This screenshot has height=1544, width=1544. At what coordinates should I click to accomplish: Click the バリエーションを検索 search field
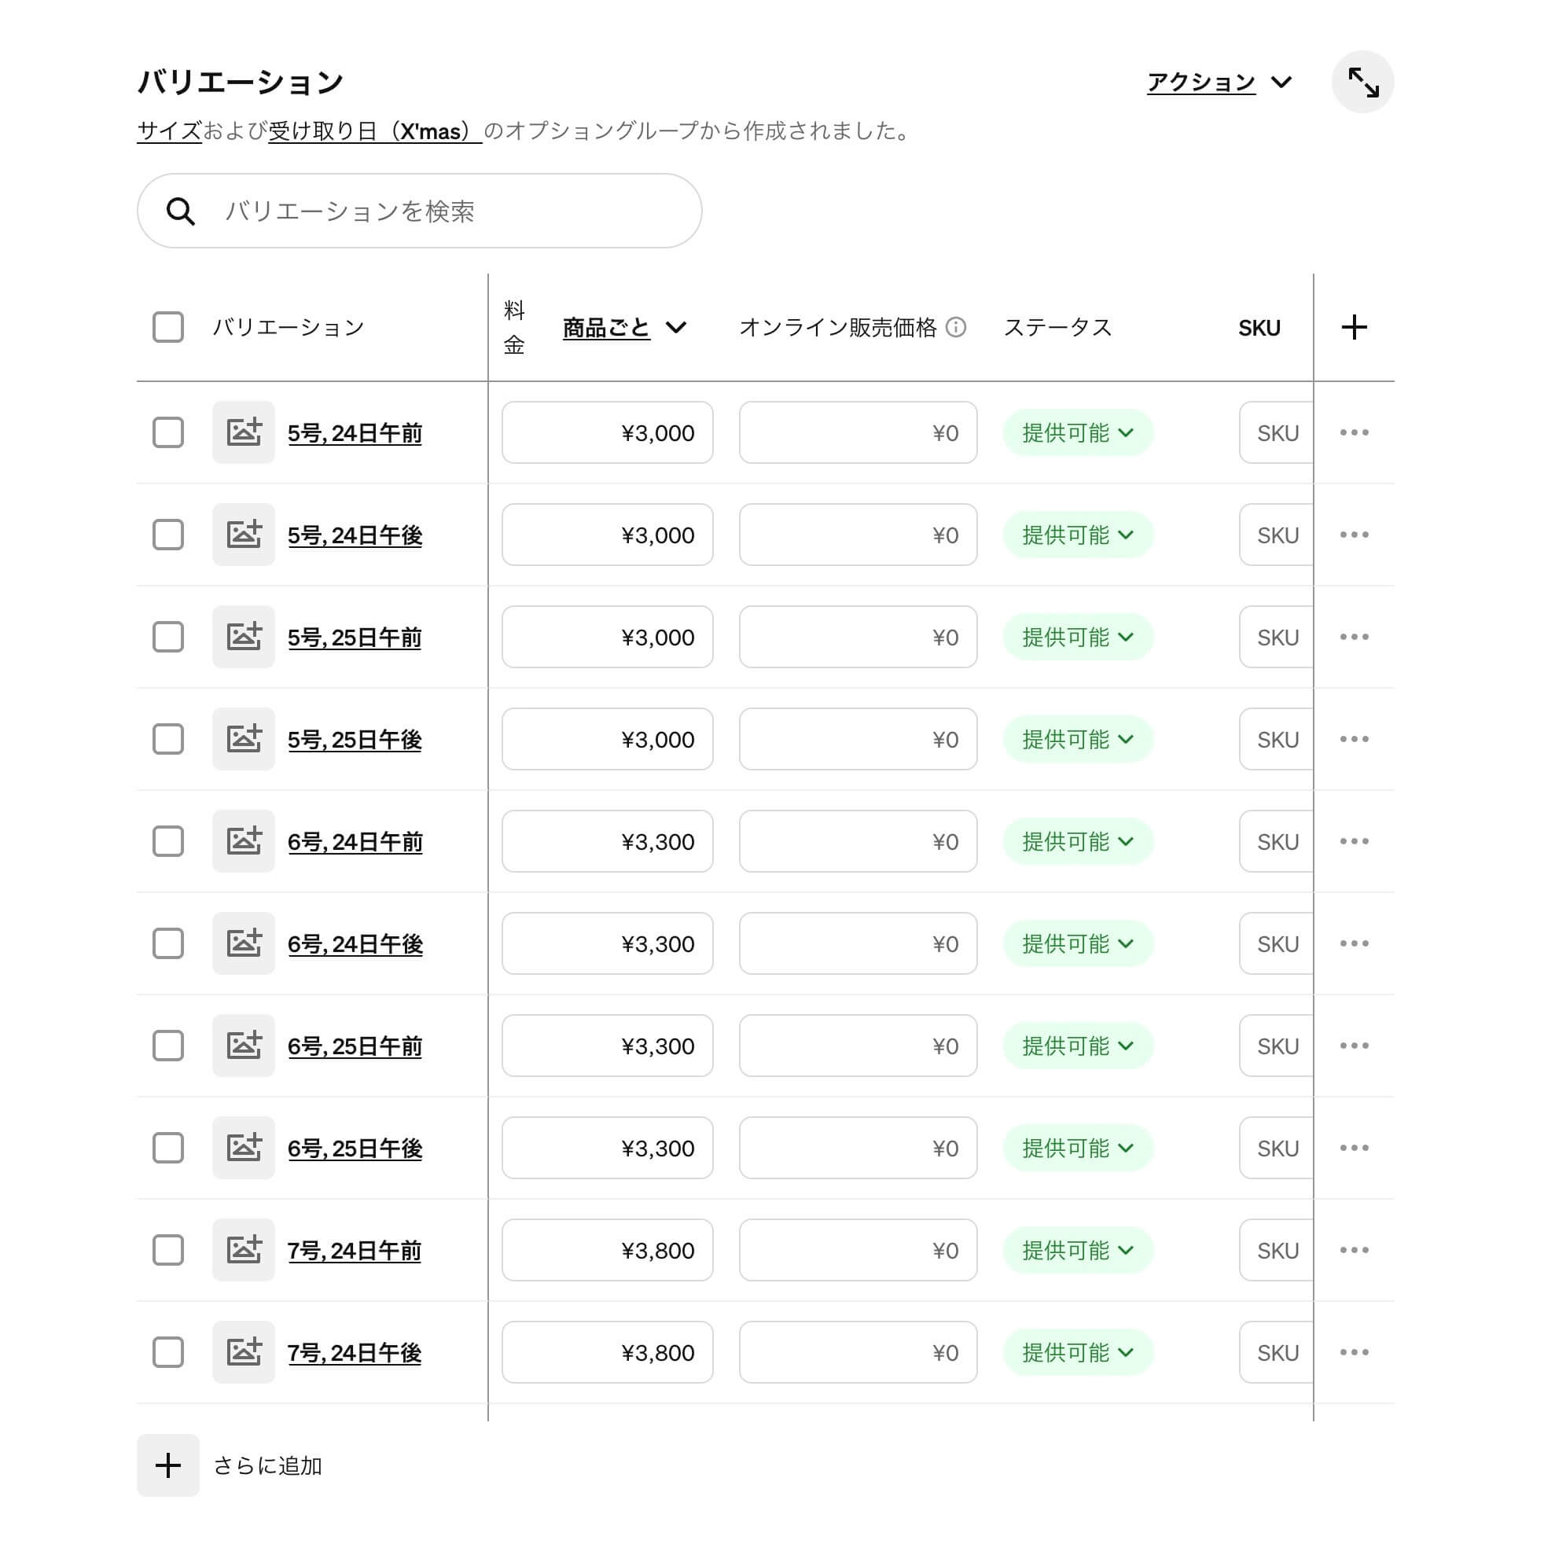[420, 211]
